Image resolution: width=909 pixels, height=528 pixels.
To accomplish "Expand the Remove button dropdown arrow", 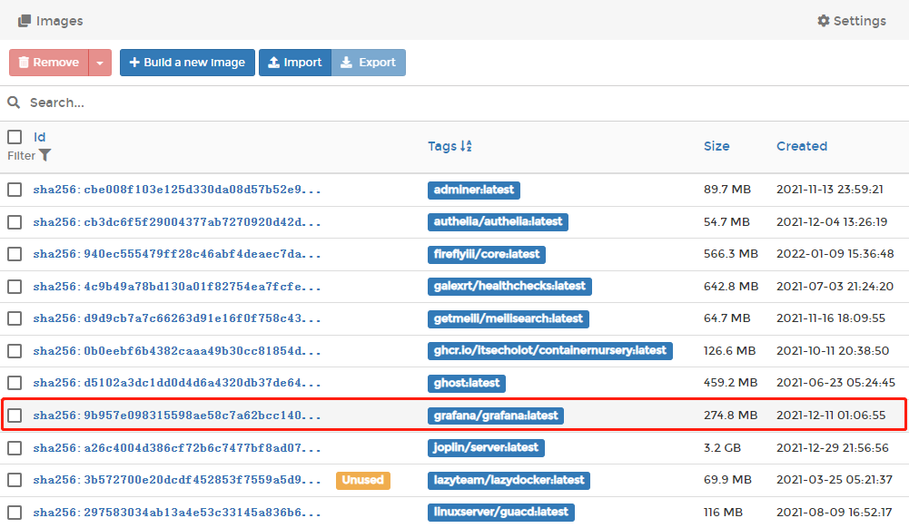I will coord(100,63).
